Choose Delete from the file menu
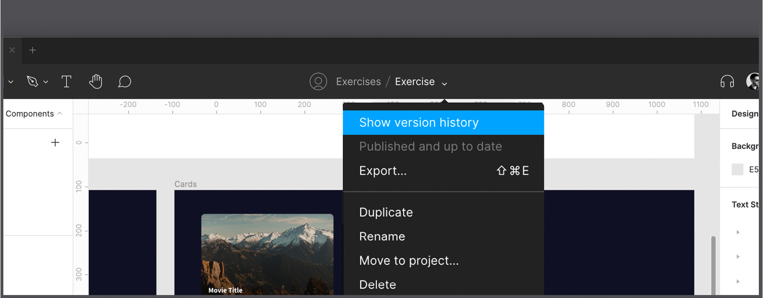Image resolution: width=763 pixels, height=298 pixels. (x=443, y=285)
